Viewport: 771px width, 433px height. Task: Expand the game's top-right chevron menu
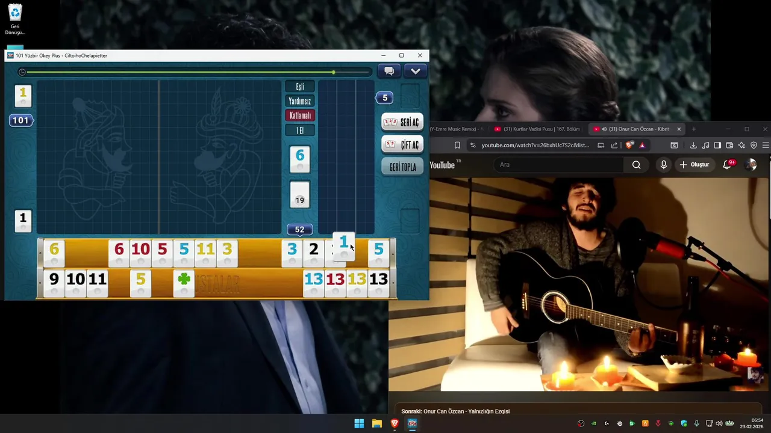(416, 71)
